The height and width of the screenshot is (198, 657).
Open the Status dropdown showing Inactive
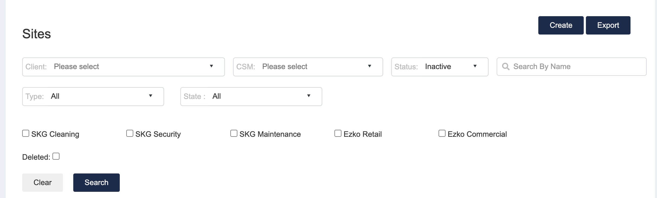pyautogui.click(x=440, y=67)
